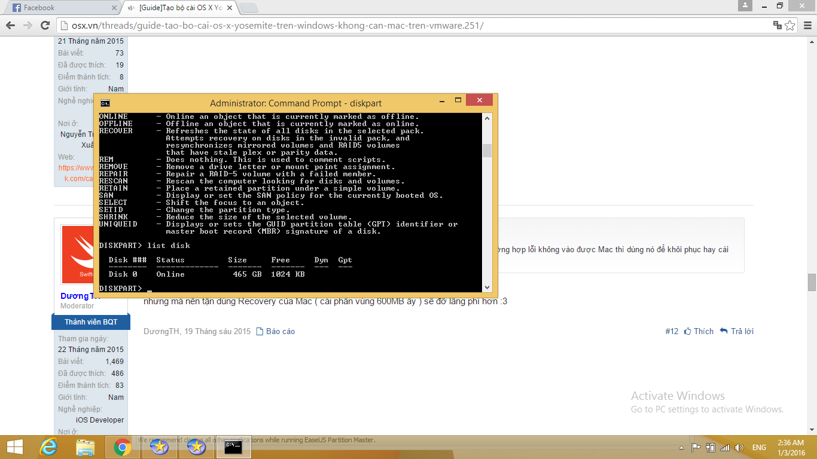Open the Chrome hamburger menu
817x459 pixels.
tap(806, 26)
